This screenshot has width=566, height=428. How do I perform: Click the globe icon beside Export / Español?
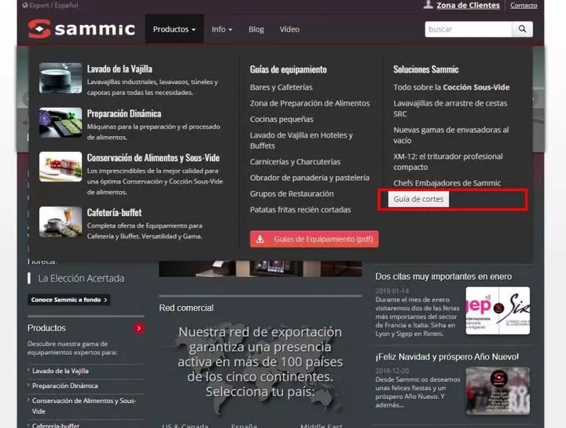(25, 6)
